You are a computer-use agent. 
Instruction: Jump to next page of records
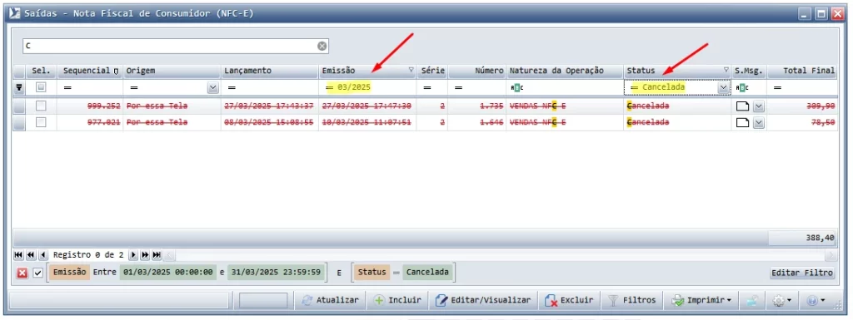pyautogui.click(x=145, y=255)
